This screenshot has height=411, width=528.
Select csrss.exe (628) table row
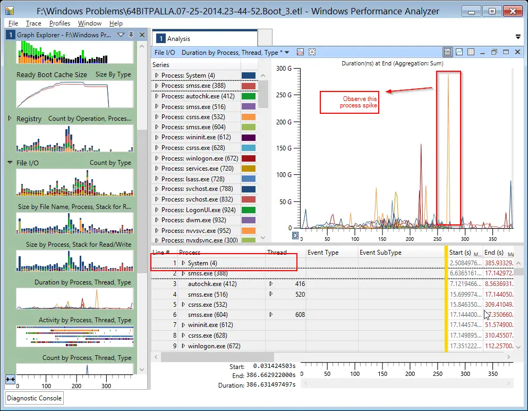[x=207, y=335]
